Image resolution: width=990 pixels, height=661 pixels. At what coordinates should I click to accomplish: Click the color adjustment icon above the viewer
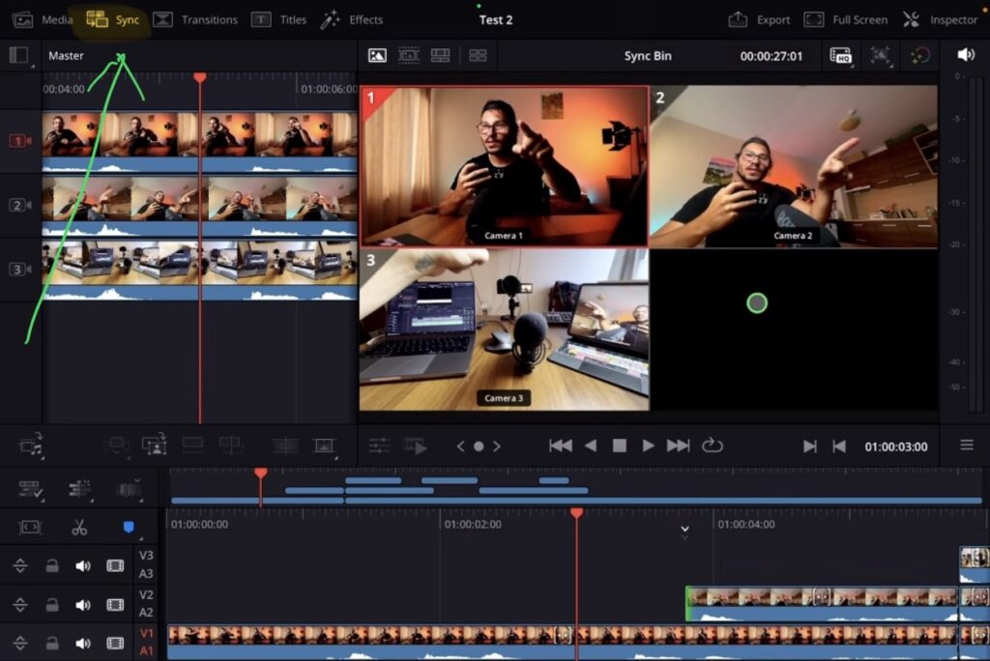pos(919,56)
